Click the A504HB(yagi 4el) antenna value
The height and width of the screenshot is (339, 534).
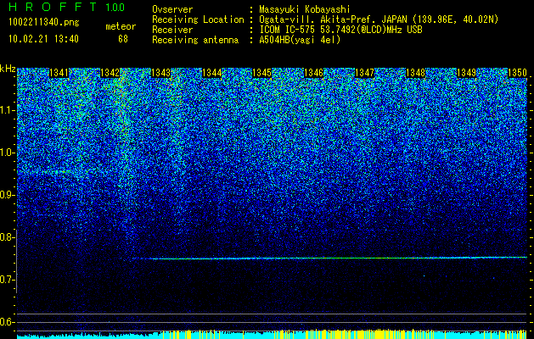[300, 40]
